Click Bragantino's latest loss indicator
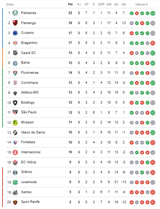Screen dimensions: 160x209 (x=153, y=43)
